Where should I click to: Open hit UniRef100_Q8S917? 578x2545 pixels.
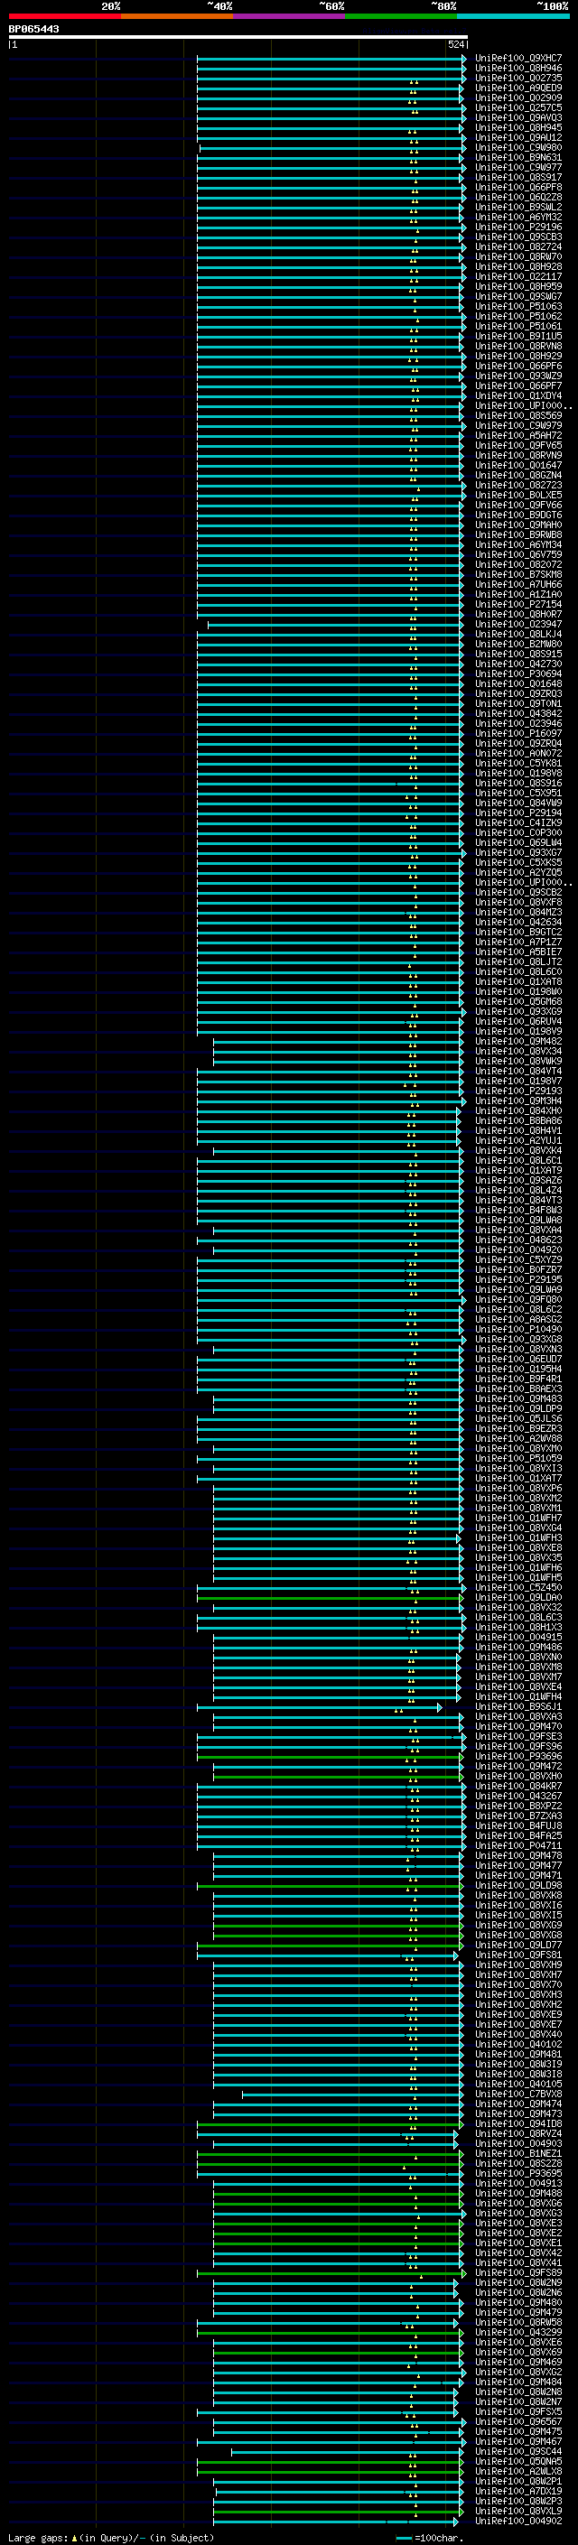(x=518, y=177)
